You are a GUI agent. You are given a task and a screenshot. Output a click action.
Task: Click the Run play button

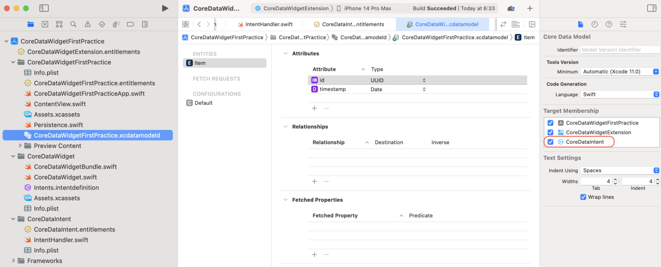165,8
